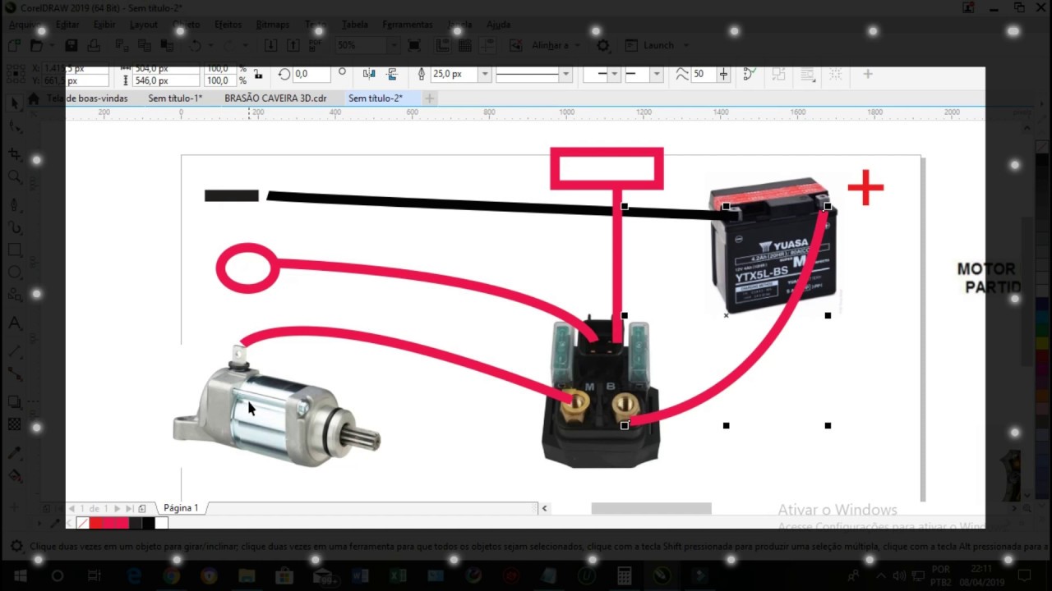
Task: Click the Full-screen preview icon
Action: (x=414, y=45)
